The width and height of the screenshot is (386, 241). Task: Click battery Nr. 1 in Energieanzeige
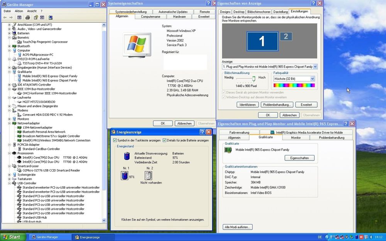click(x=125, y=175)
